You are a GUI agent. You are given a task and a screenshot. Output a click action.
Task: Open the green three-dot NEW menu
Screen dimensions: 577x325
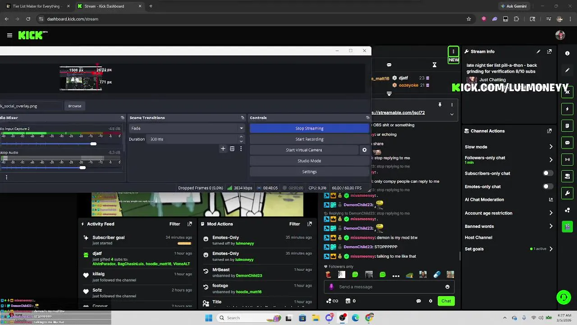point(453,51)
